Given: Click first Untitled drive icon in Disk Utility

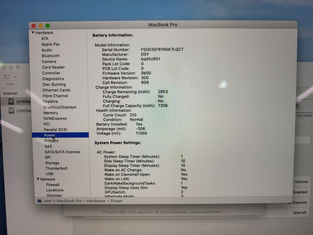Looking at the screenshot, I should pos(11,101).
